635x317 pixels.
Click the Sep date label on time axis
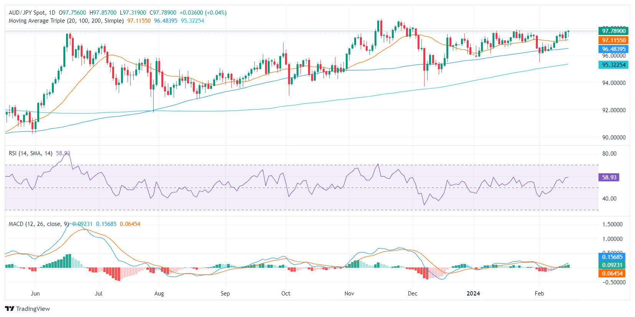pos(225,293)
